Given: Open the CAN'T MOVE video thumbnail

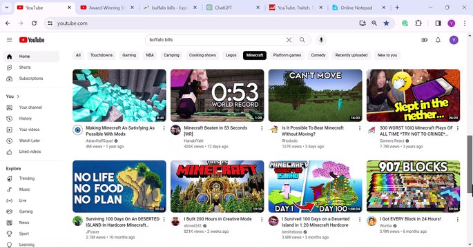Looking at the screenshot, I should pyautogui.click(x=316, y=95).
